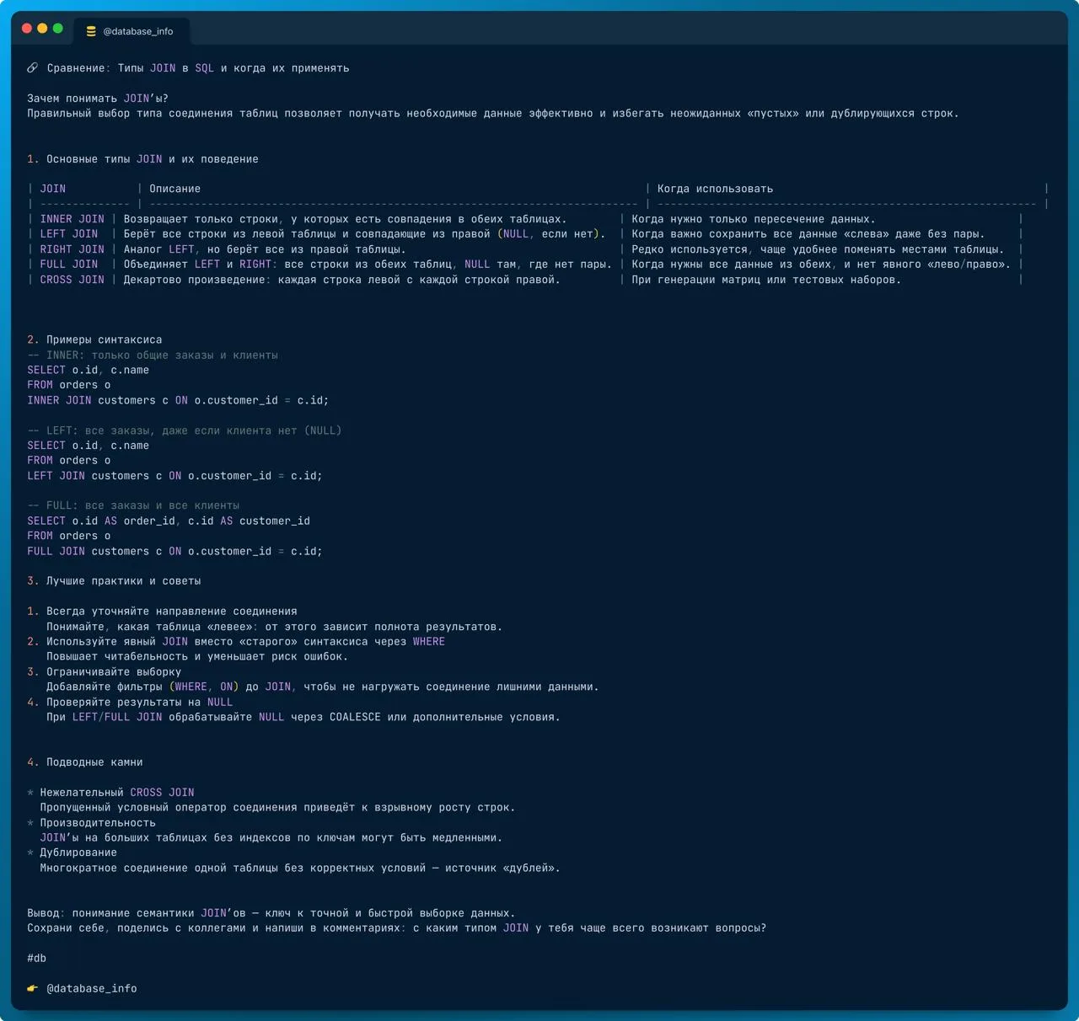Click the question 'Зачем понимать JOIN'ы?'
Viewport: 1079px width, 1021px height.
click(98, 99)
